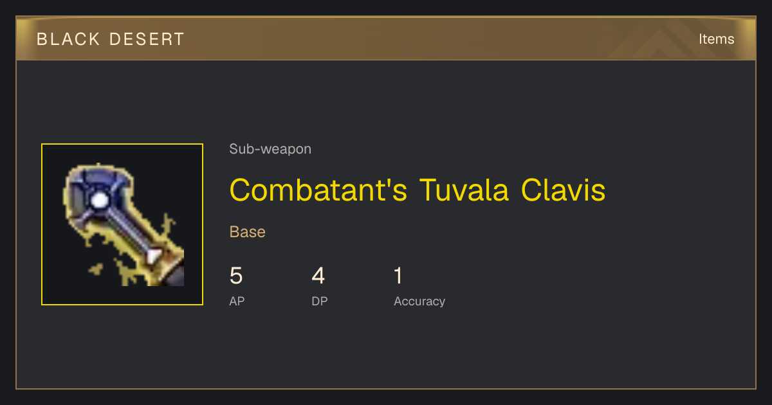The width and height of the screenshot is (772, 405).
Task: Click the word Clavis in the title
Action: point(563,190)
